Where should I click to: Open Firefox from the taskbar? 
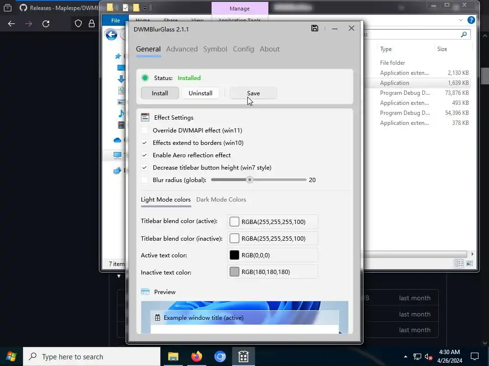(196, 356)
